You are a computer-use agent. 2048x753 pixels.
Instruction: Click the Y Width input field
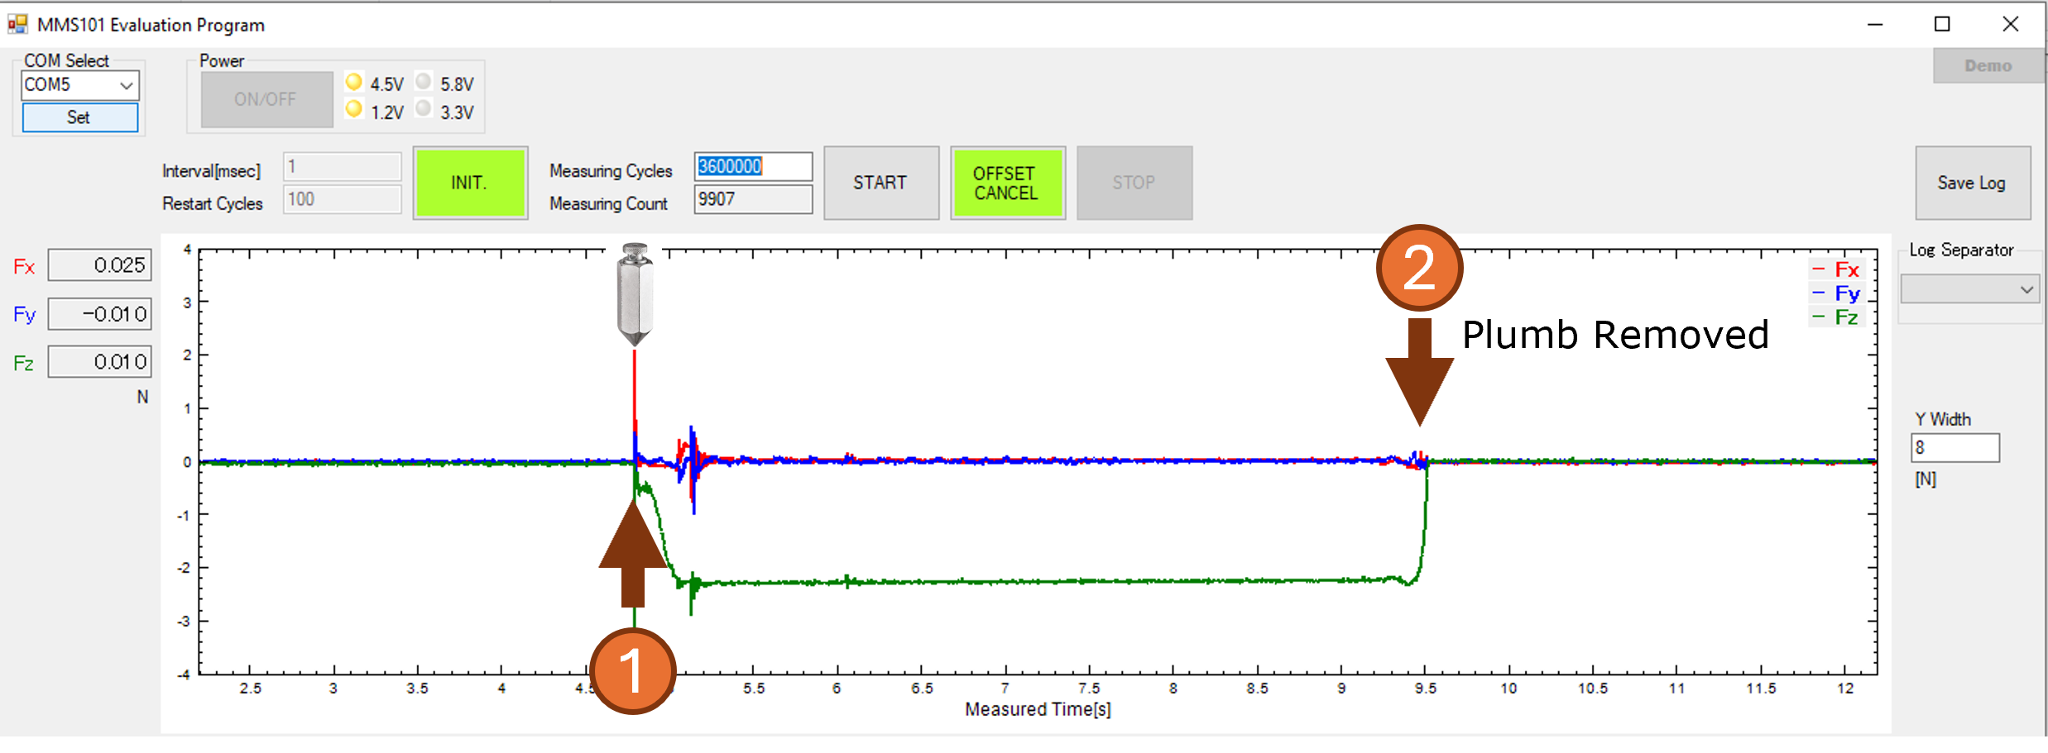(1954, 448)
